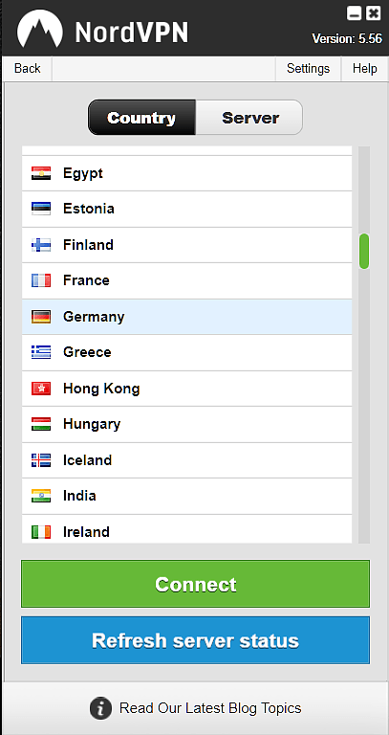
Task: Switch to the Country toggle view
Action: [x=141, y=117]
